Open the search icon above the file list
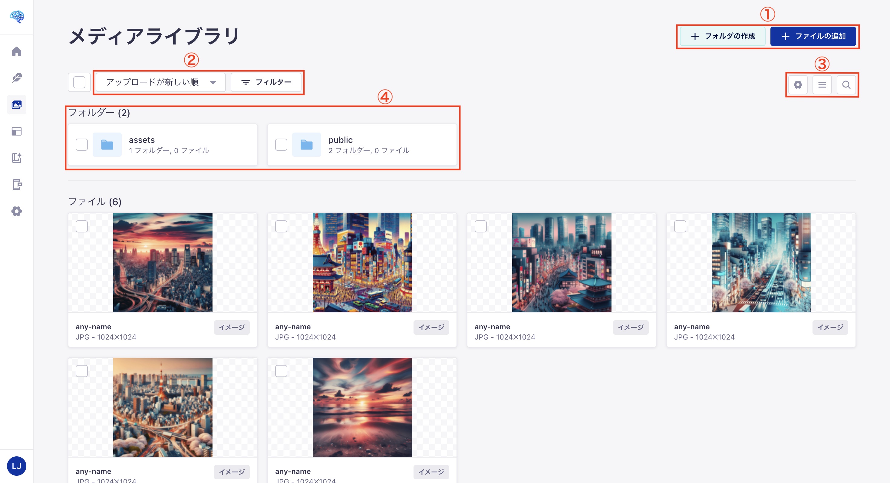Screen dimensions: 890x483 [x=846, y=84]
